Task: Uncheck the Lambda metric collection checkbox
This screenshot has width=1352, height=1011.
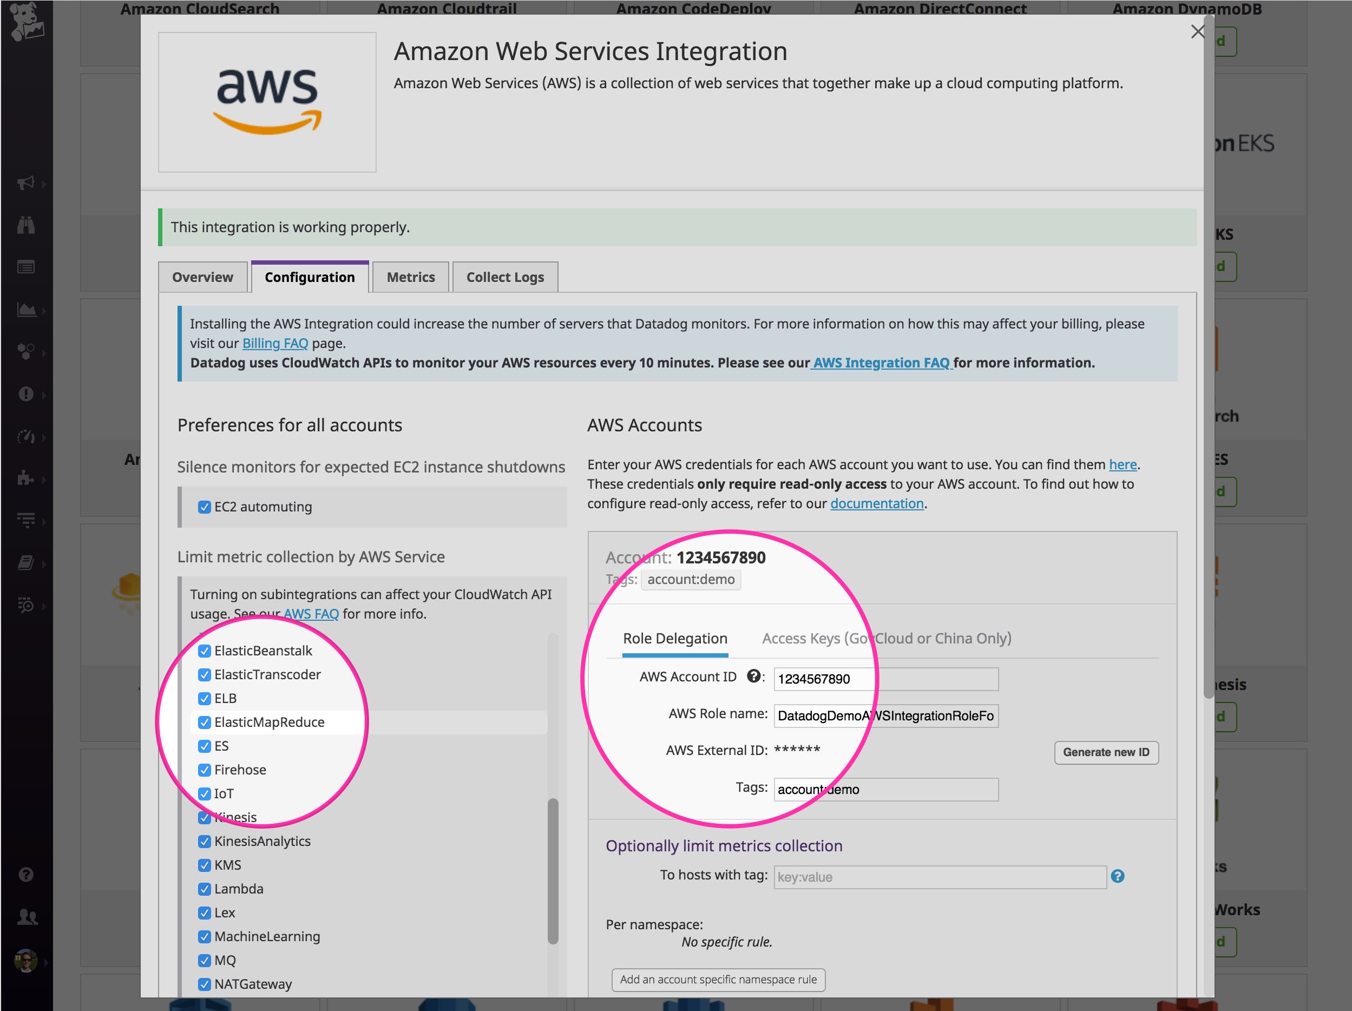Action: 205,889
